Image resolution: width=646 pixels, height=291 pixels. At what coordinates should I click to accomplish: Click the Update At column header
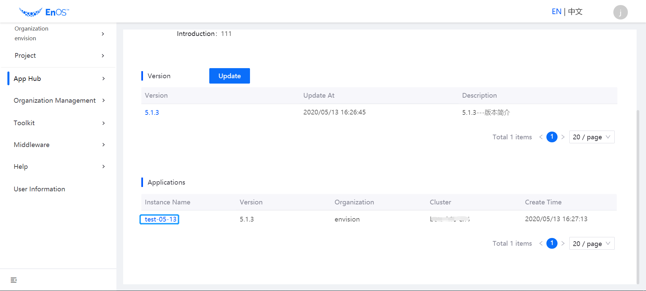[319, 95]
